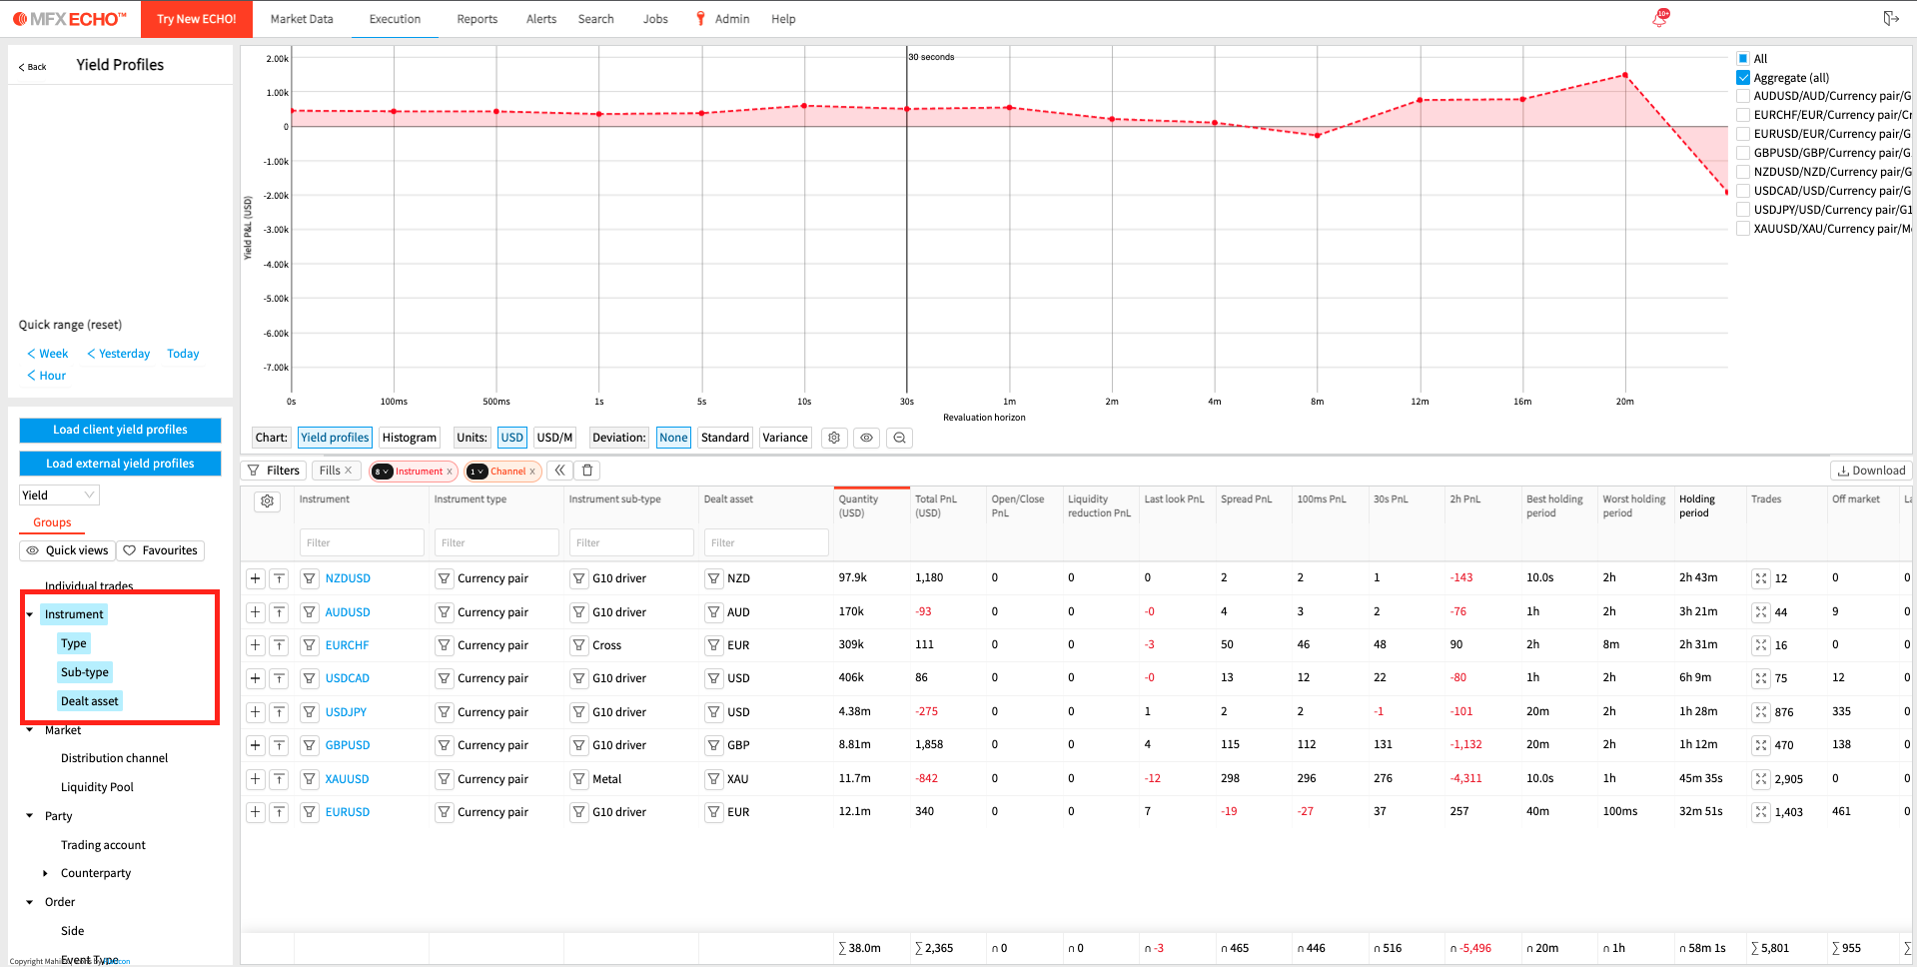Image resolution: width=1917 pixels, height=967 pixels.
Task: Toggle the All series checkbox
Action: pos(1743,59)
